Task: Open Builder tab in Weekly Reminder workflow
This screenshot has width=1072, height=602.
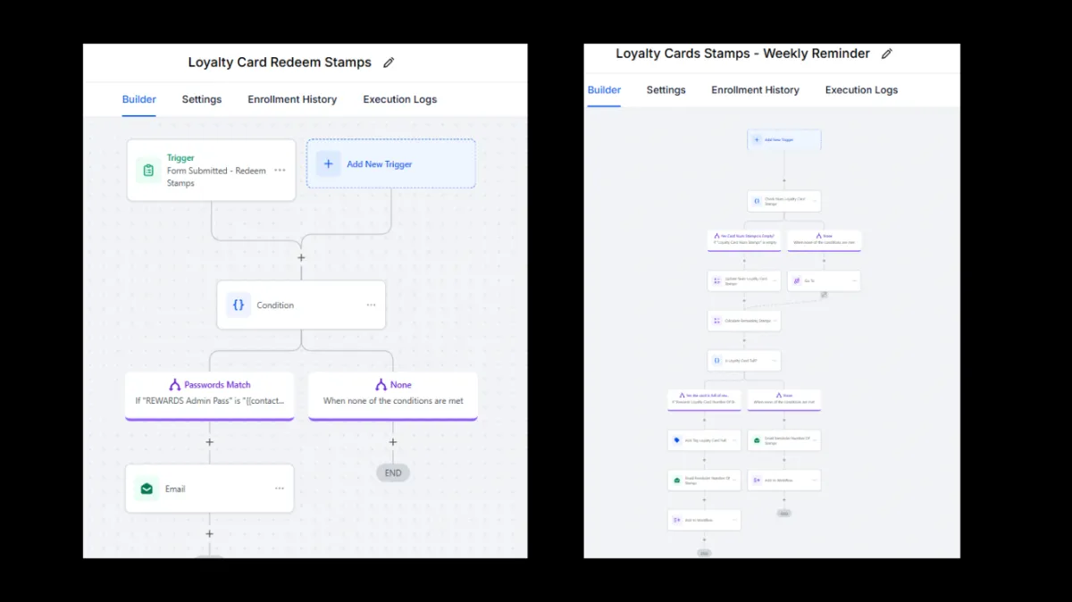Action: pos(604,89)
